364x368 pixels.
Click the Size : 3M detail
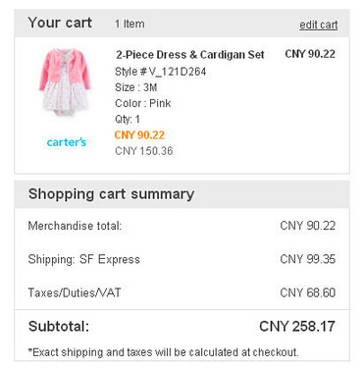136,87
